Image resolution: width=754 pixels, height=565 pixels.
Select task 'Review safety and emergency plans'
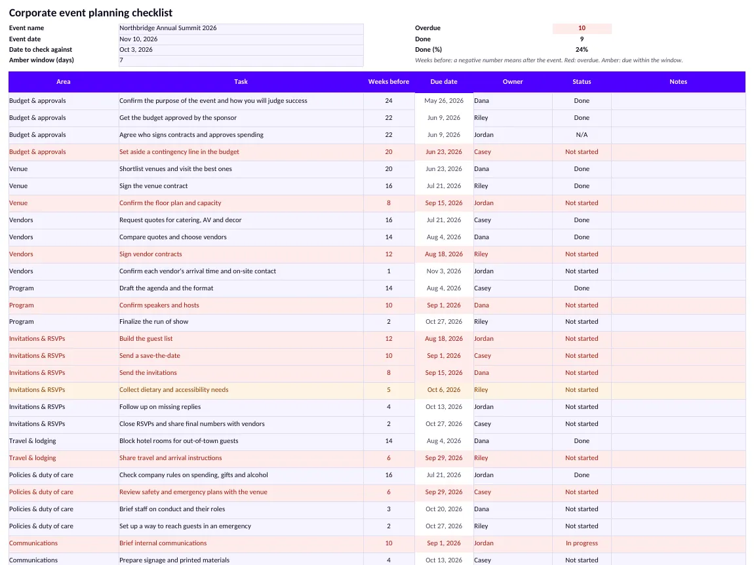pos(241,492)
